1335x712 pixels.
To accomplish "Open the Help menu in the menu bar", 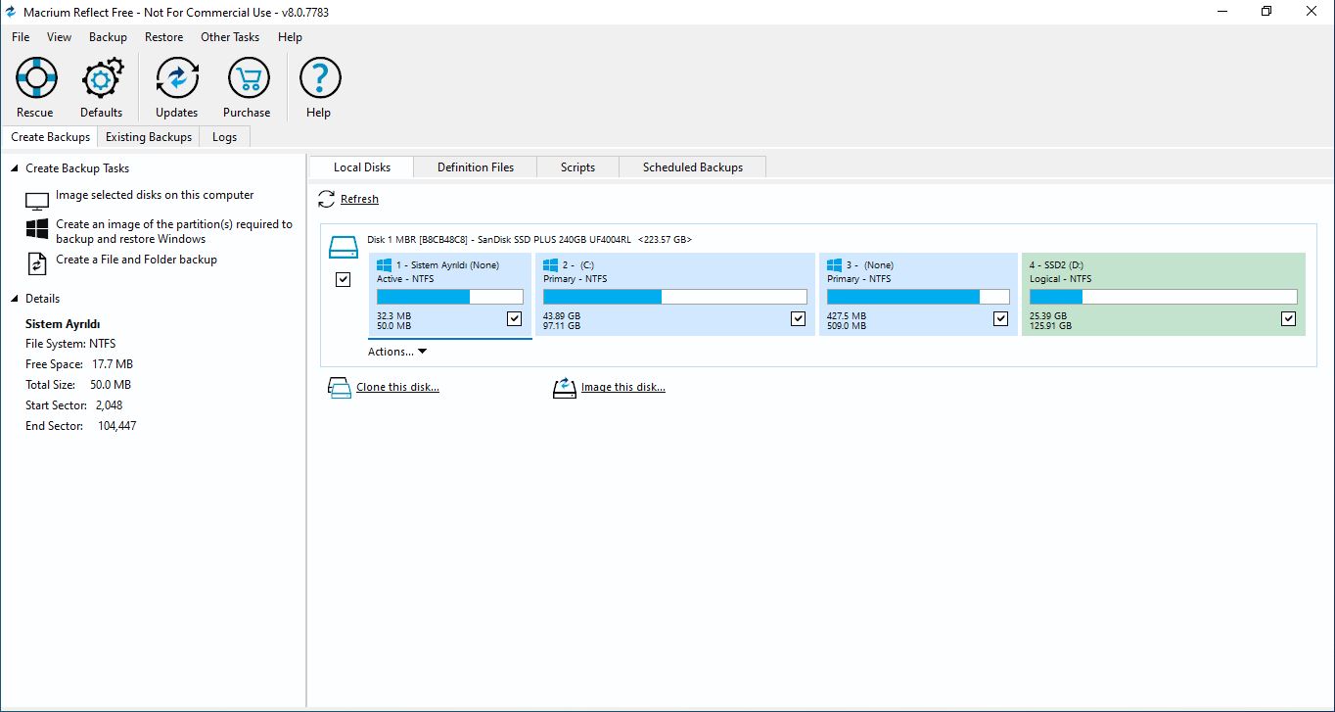I will click(x=290, y=37).
